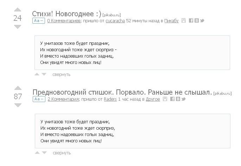Toggle the 'Aa –' text view on first post
The image size is (241, 166).
coord(38,21)
